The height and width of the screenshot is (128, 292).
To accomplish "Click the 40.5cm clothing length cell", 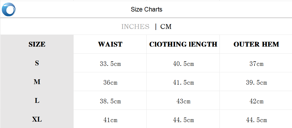I will [183, 64].
